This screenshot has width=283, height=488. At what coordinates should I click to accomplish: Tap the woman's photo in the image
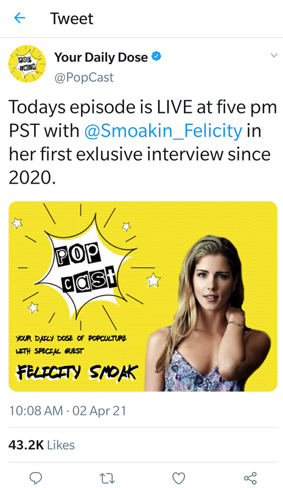click(211, 313)
